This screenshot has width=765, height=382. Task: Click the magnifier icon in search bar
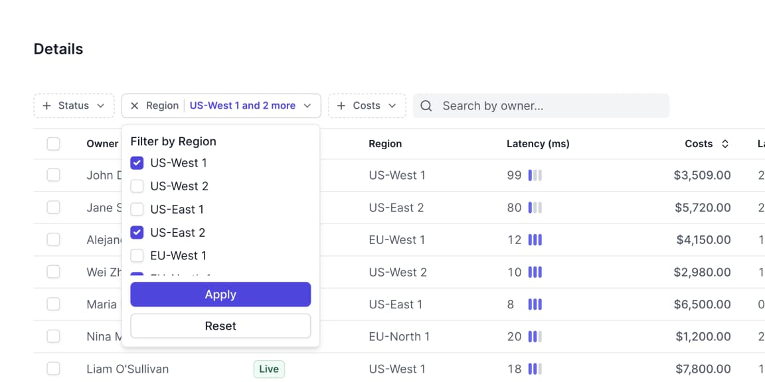426,106
